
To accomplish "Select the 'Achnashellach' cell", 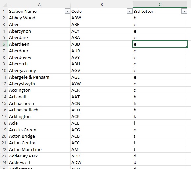I will click(x=39, y=110).
